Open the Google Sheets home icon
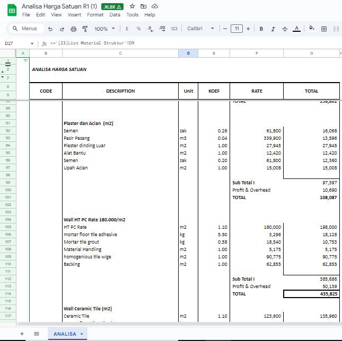The height and width of the screenshot is (341, 342). click(12, 10)
